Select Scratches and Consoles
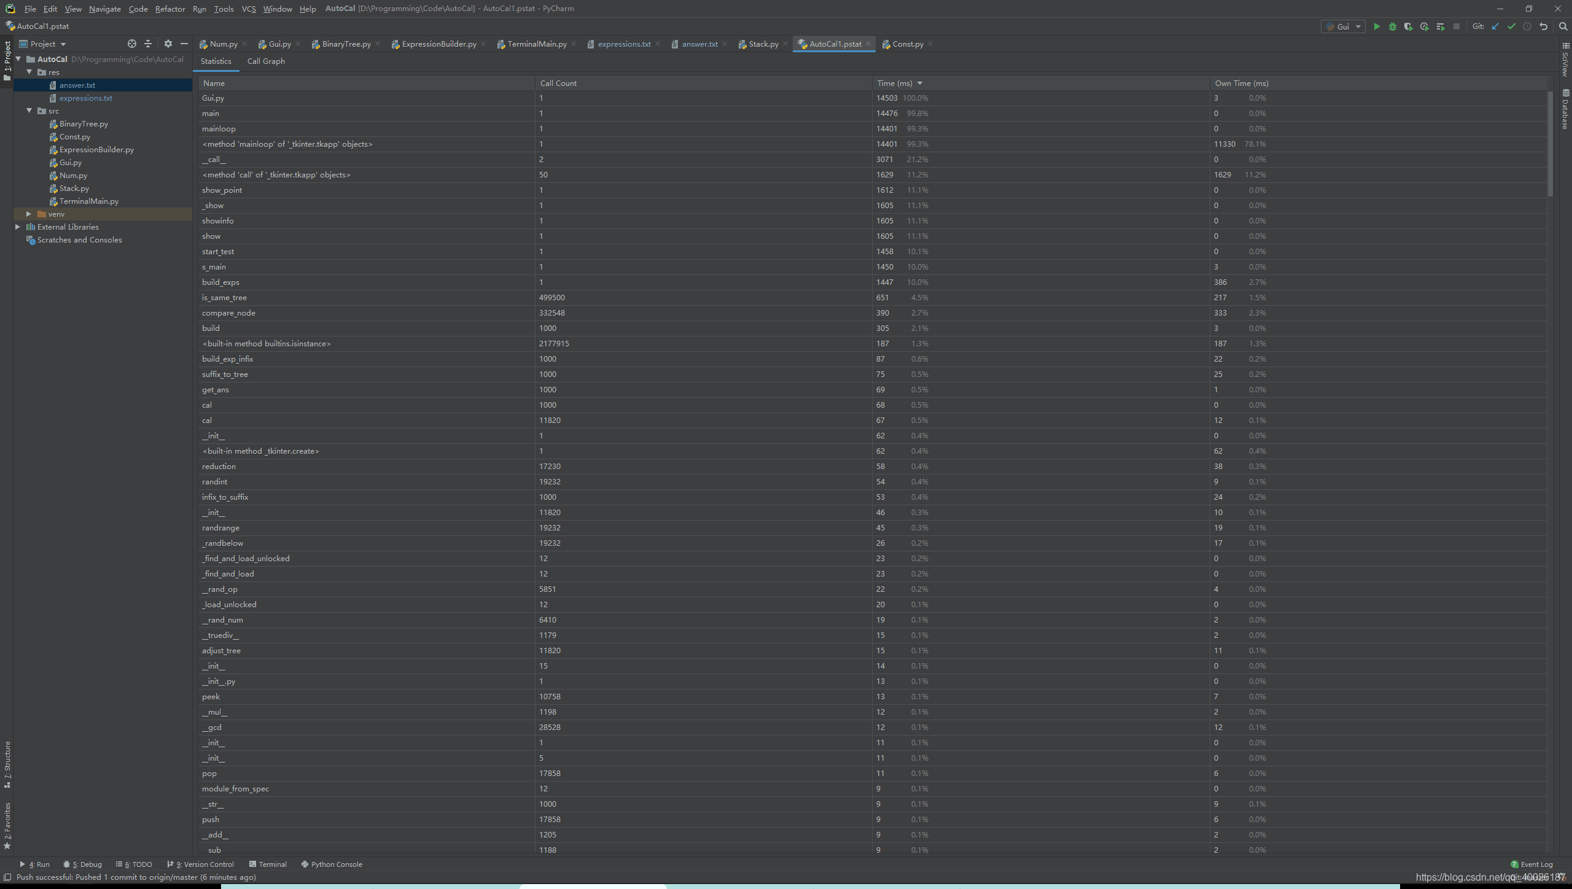1572x889 pixels. [x=79, y=239]
